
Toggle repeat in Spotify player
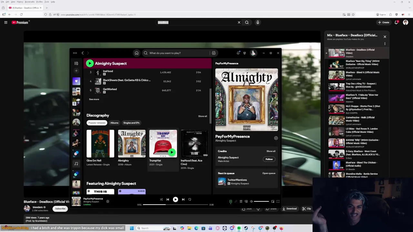(x=190, y=199)
